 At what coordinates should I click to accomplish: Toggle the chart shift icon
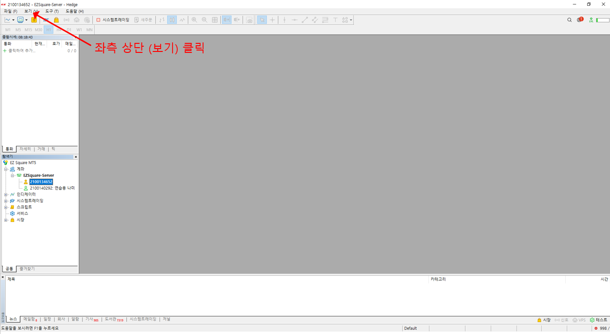click(237, 20)
